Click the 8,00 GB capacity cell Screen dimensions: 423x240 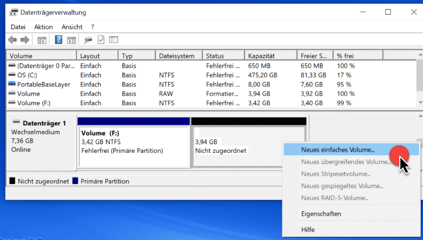tap(259, 84)
